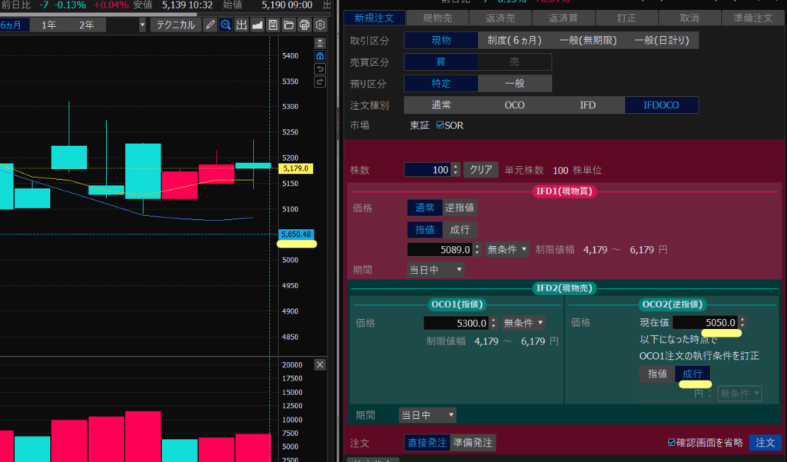Viewport: 787px width, 462px height.
Task: Select the pencil drawing tool
Action: point(211,24)
